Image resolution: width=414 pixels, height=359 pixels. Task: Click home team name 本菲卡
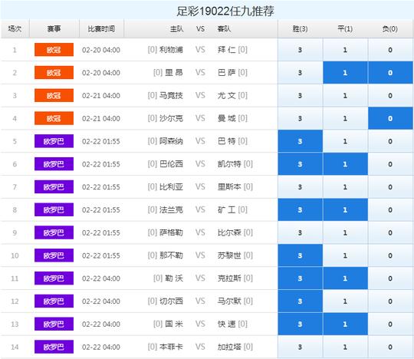click(x=171, y=347)
